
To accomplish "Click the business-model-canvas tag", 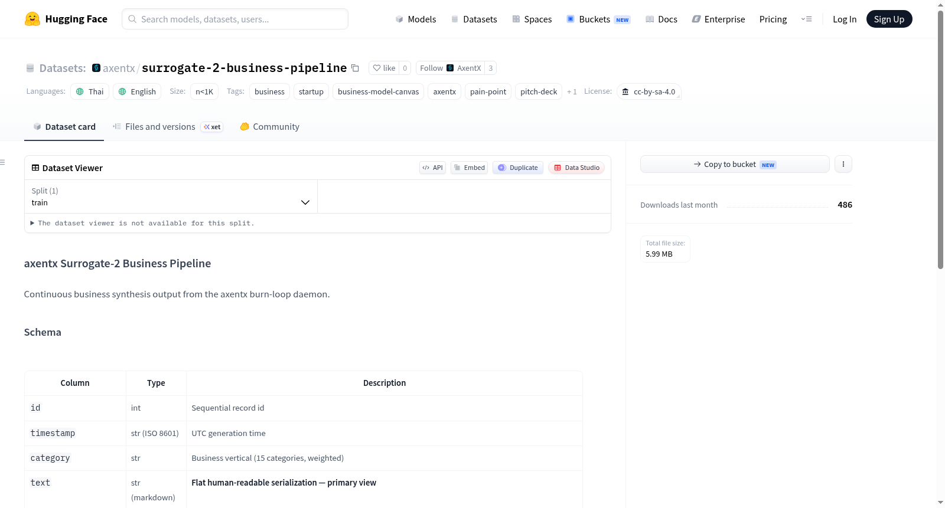I will click(x=378, y=91).
